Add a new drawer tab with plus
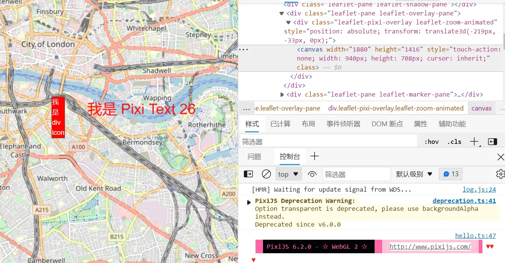 [314, 157]
